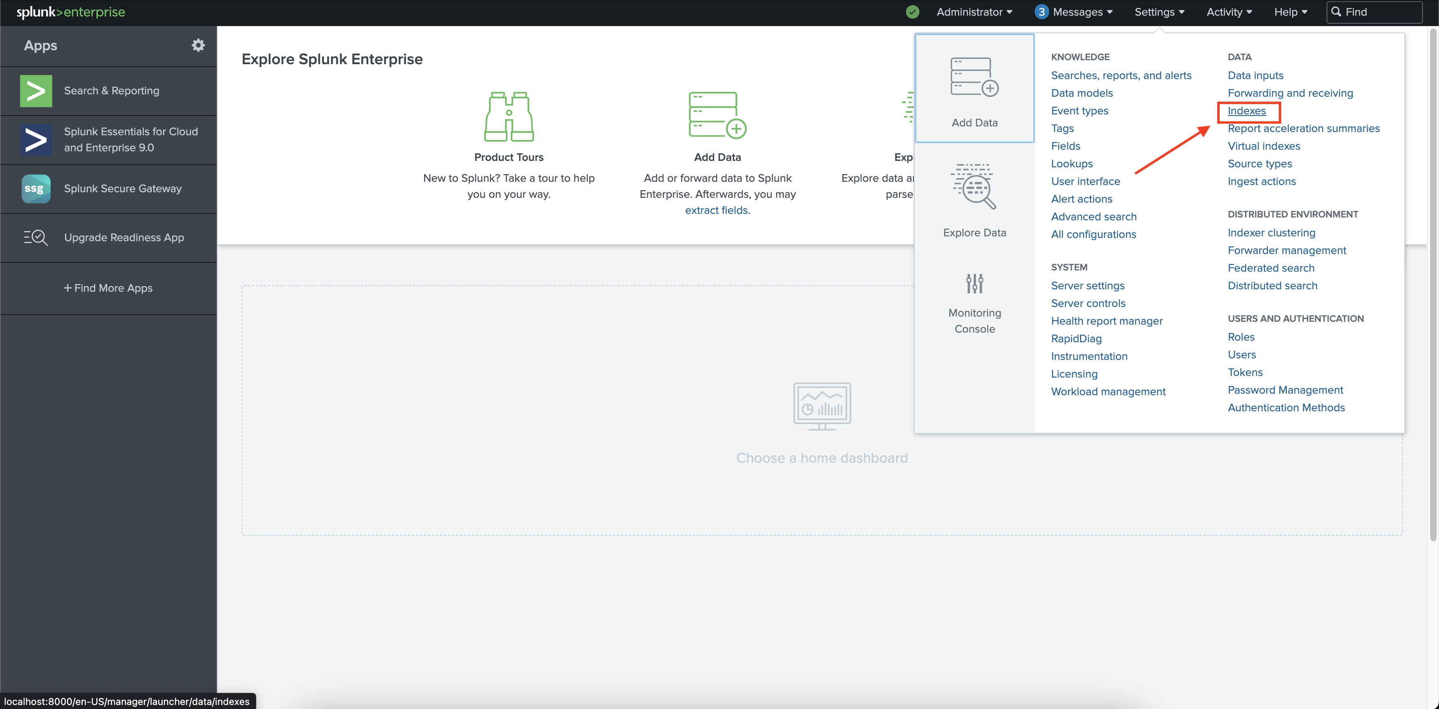Click the Apps settings gear icon
The width and height of the screenshot is (1439, 709).
pos(198,45)
